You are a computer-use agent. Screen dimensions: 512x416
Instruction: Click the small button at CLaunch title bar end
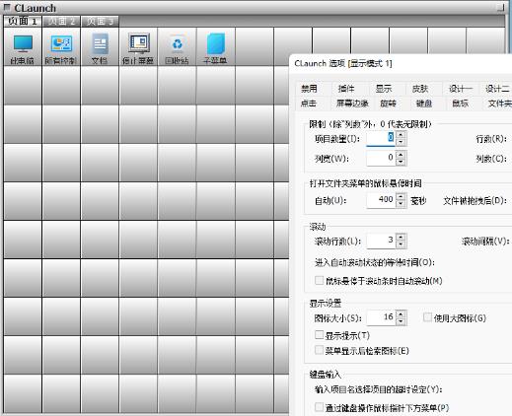click(x=501, y=7)
